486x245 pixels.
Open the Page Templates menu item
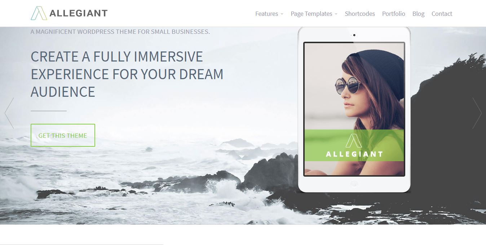[312, 14]
